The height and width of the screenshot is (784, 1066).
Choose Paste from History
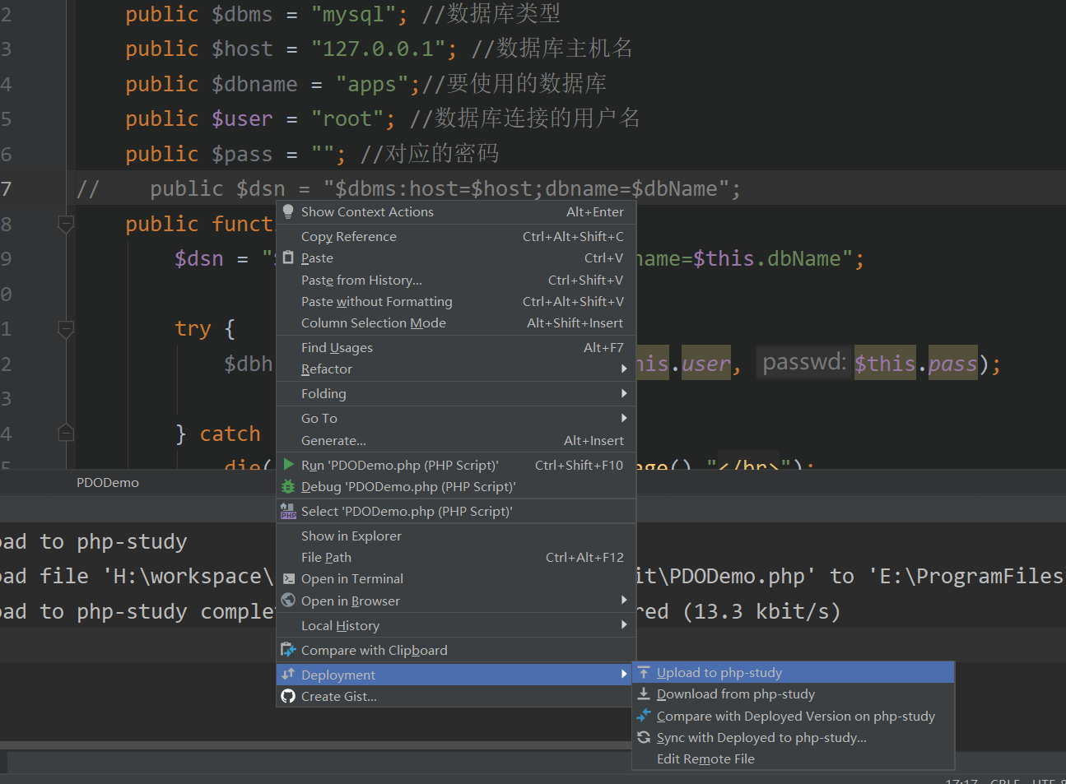click(456, 280)
